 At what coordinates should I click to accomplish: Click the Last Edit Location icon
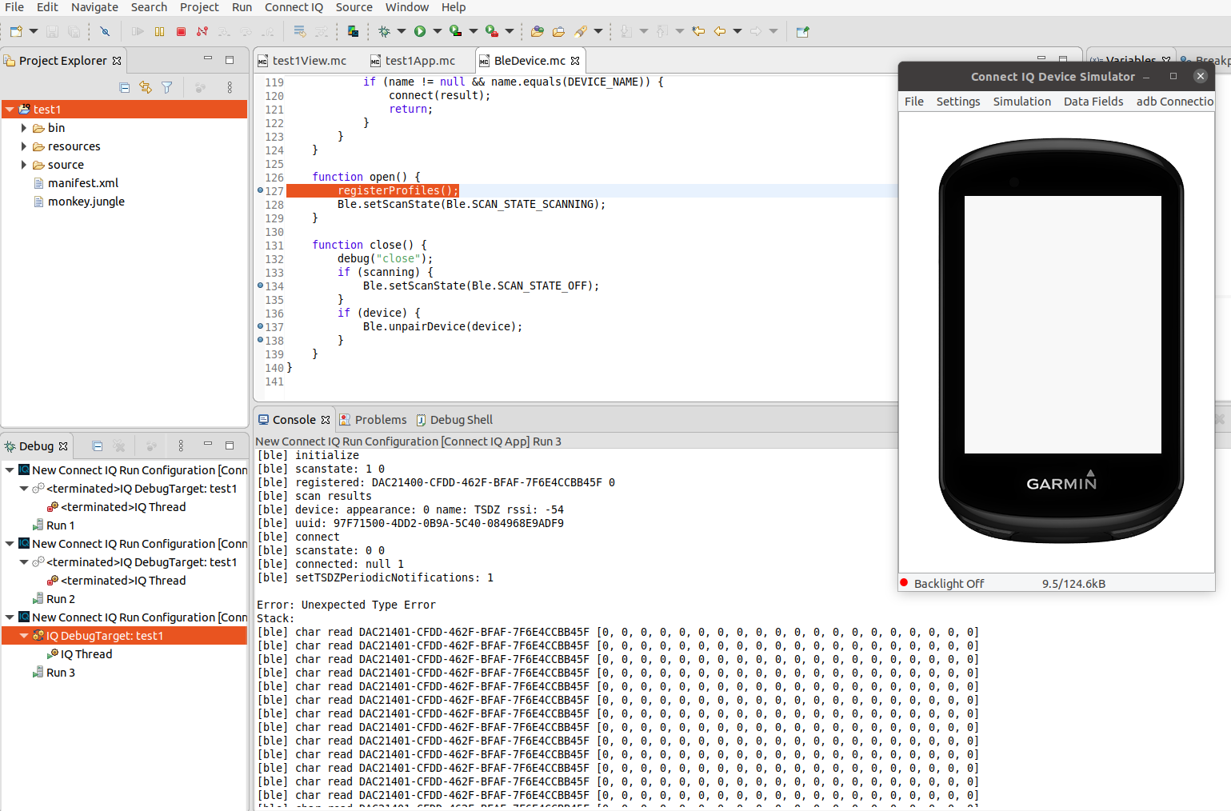tap(698, 31)
